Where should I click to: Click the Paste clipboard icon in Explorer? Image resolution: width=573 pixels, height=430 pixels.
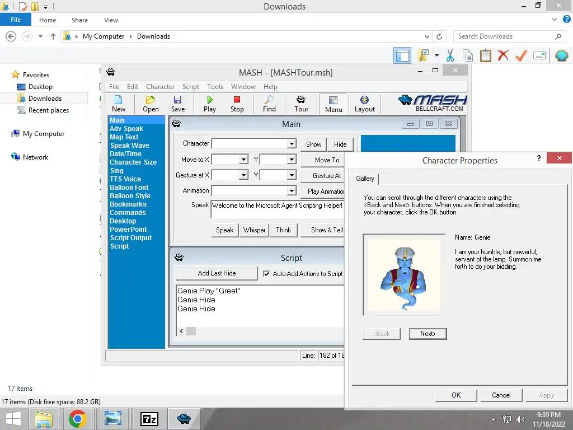point(485,55)
